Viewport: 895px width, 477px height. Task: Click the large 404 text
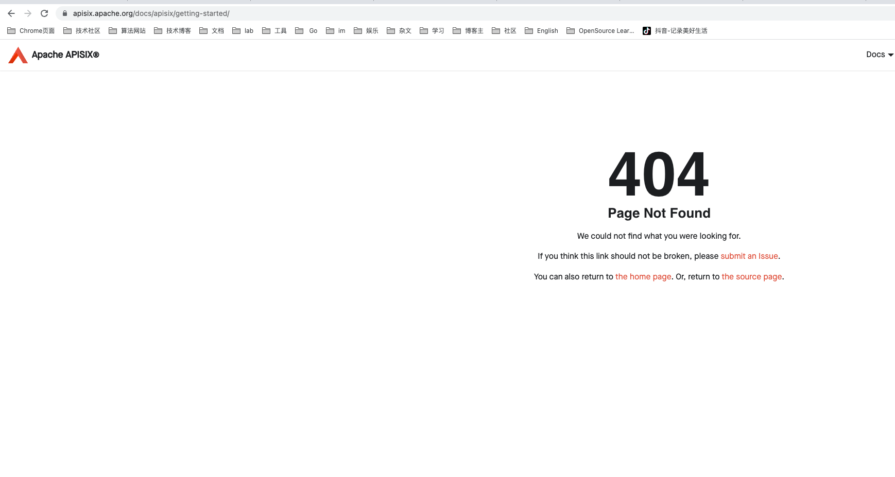659,174
